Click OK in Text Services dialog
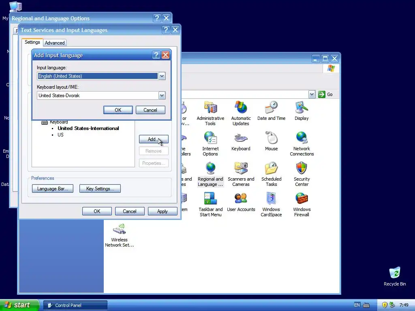415x311 pixels. (97, 211)
